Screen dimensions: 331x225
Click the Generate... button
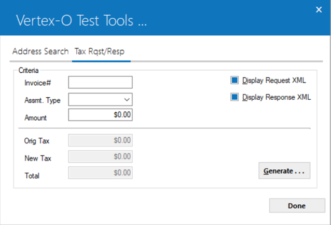(284, 170)
